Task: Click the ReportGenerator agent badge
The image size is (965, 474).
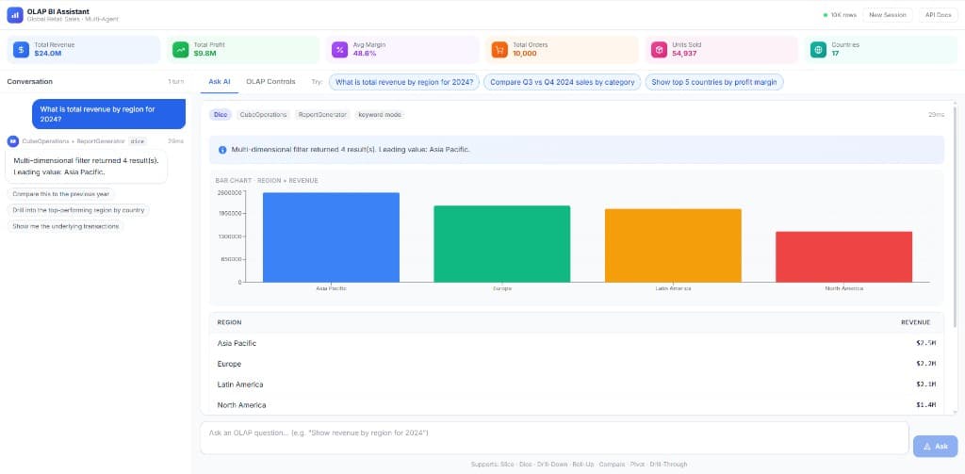Action: click(322, 115)
